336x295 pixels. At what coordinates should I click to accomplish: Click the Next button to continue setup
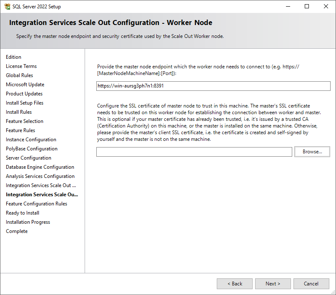[273, 283]
